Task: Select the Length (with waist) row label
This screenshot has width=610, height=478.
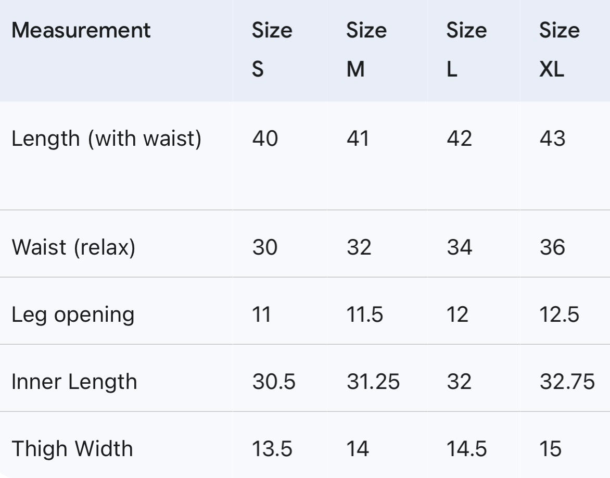Action: pyautogui.click(x=106, y=139)
